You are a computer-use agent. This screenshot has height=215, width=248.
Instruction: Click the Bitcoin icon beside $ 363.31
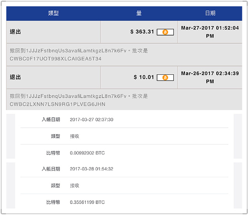click(x=165, y=32)
